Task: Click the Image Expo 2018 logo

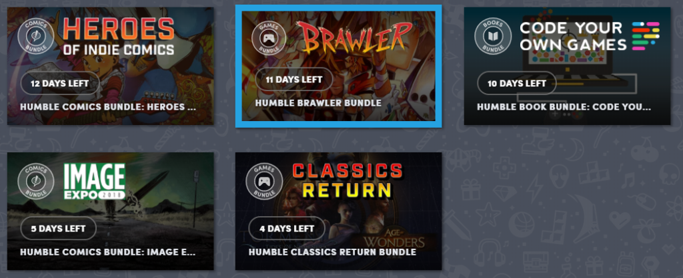Action: point(95,182)
